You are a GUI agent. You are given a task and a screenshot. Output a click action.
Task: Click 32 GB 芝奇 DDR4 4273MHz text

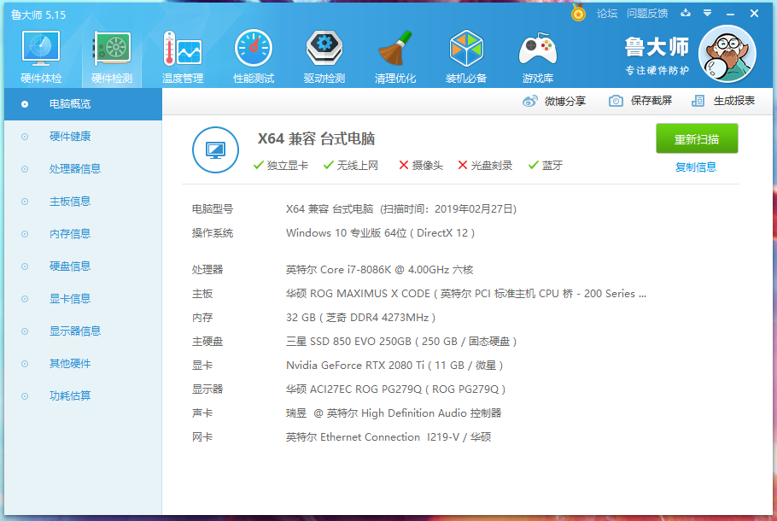[360, 318]
